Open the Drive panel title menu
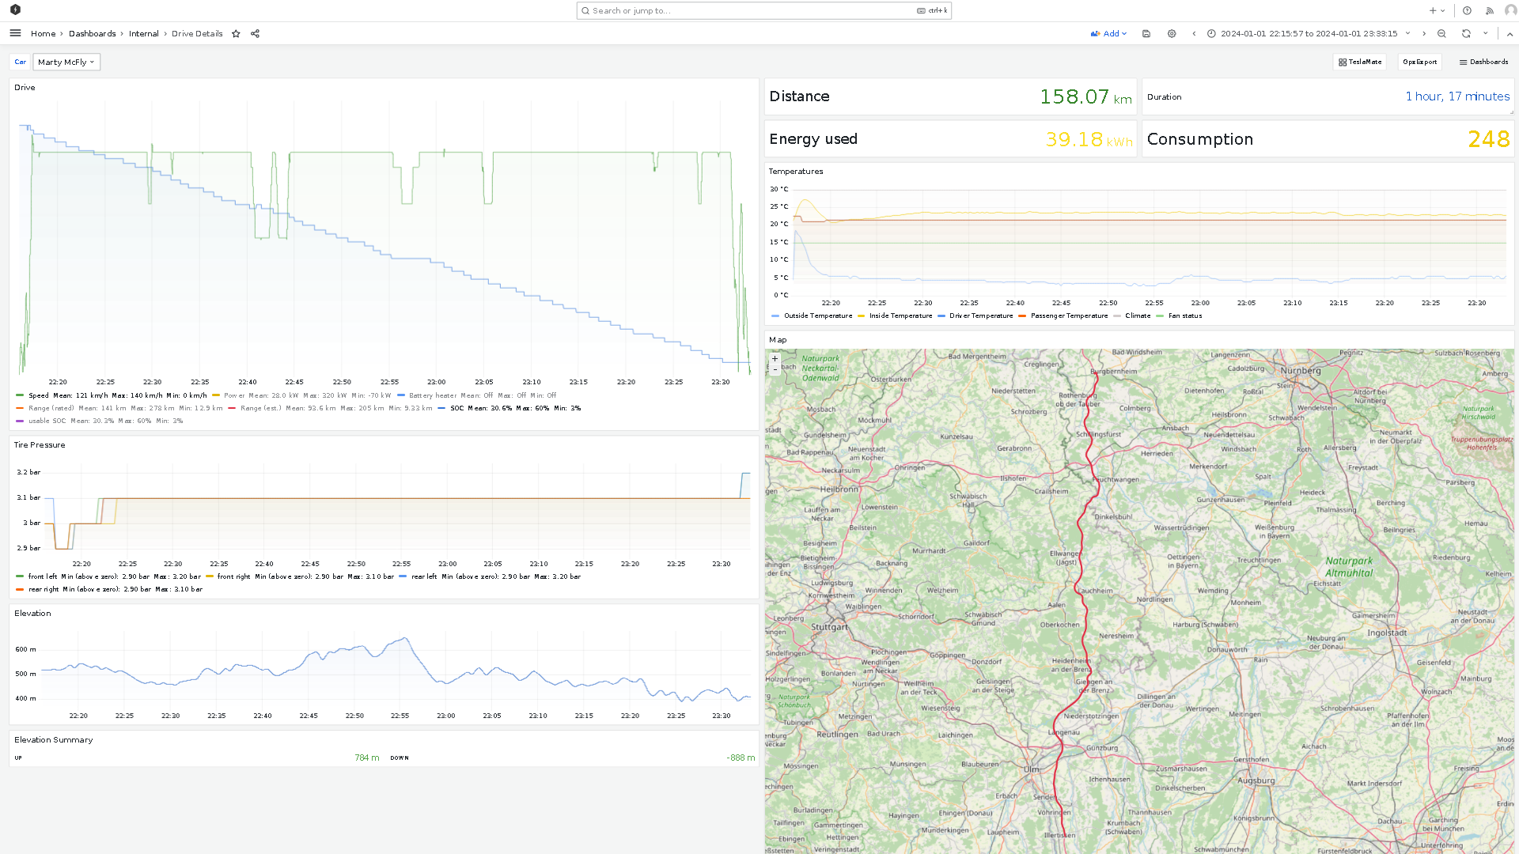Viewport: 1519px width, 854px height. pos(25,87)
